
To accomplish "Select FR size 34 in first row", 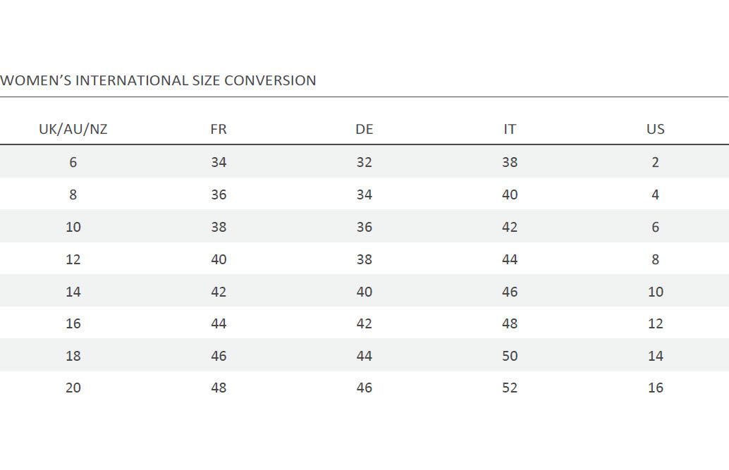I will click(219, 162).
